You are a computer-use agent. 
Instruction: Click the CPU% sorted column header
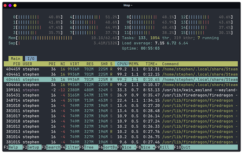coord(122,64)
